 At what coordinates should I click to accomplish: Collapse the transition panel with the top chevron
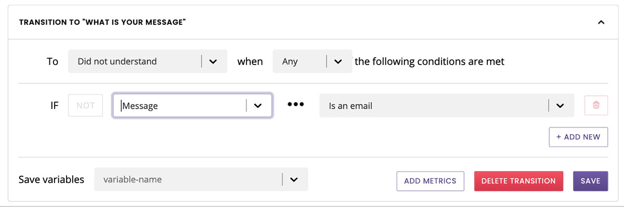click(601, 22)
